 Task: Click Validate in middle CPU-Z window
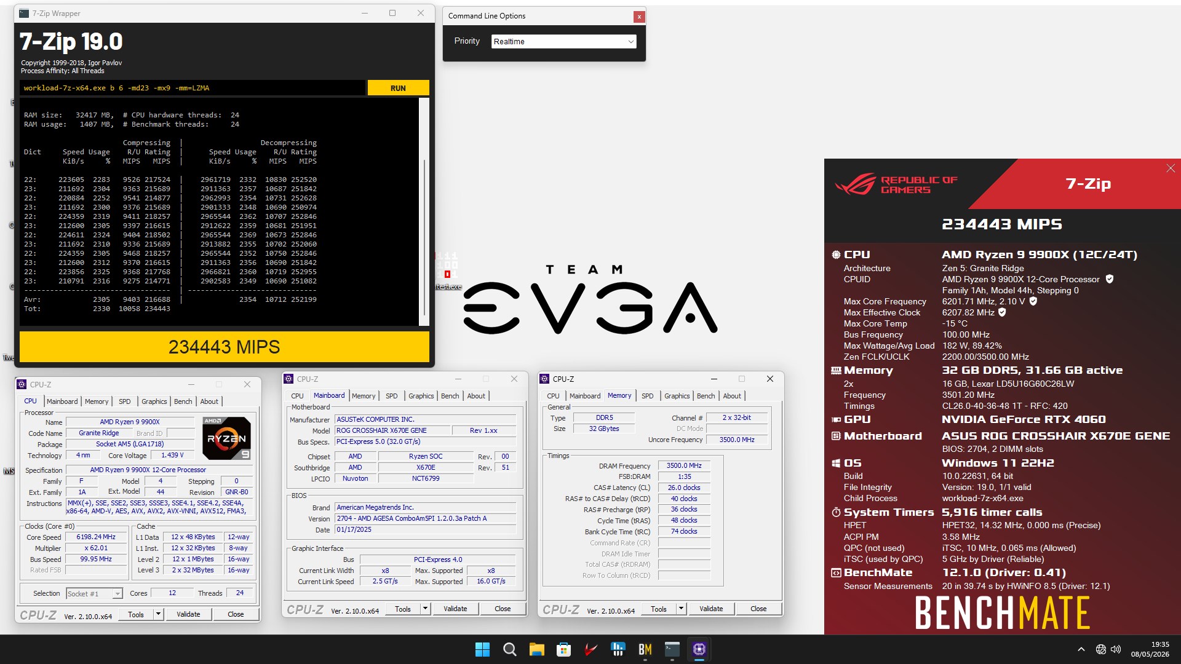pos(455,609)
